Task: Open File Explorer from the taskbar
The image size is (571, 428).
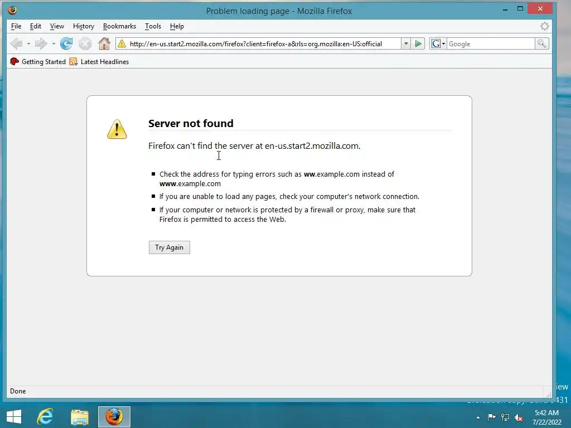Action: tap(80, 417)
